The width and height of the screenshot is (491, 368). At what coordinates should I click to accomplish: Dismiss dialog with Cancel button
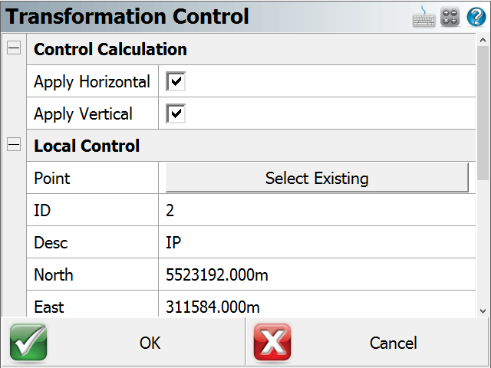[367, 343]
